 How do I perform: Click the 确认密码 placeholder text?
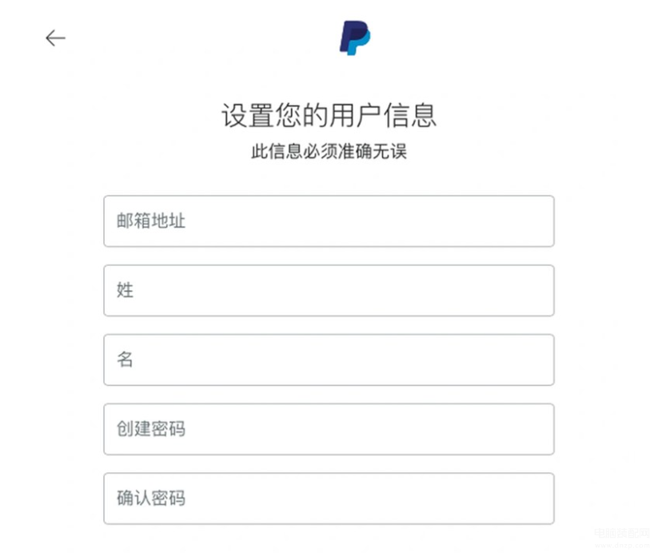pos(151,499)
